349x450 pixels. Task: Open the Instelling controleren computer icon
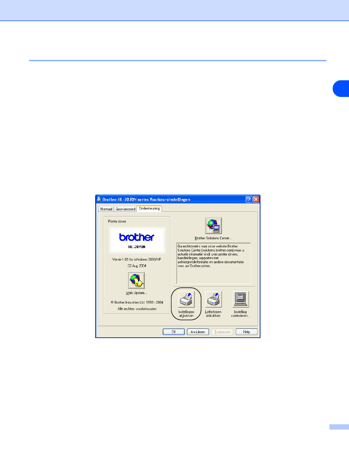tap(241, 299)
